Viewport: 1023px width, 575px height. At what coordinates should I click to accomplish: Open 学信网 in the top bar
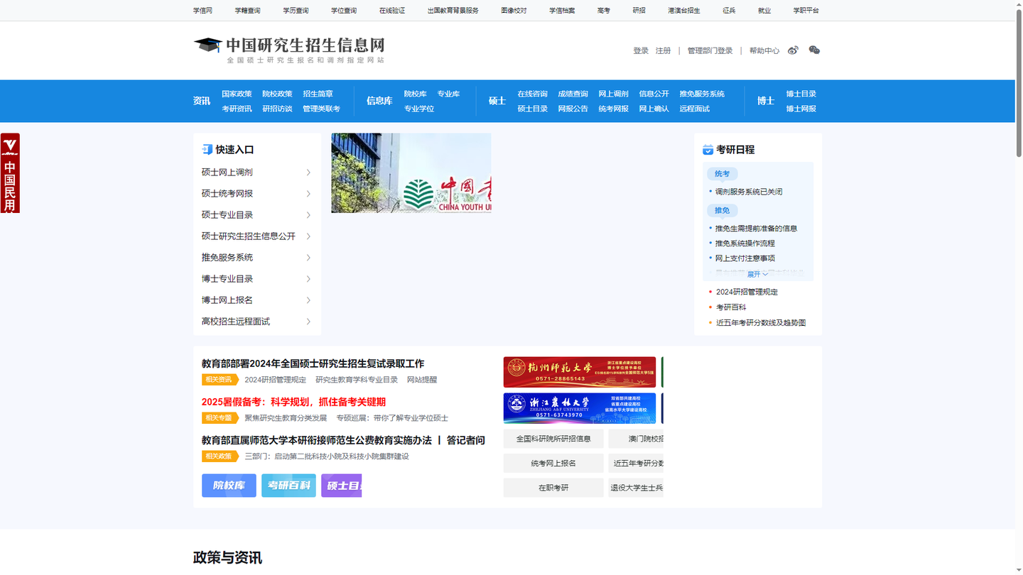pyautogui.click(x=202, y=11)
